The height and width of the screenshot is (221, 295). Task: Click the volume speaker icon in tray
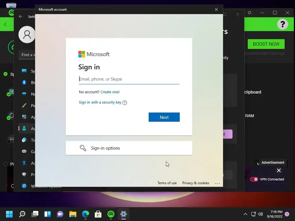pyautogui.click(x=260, y=214)
